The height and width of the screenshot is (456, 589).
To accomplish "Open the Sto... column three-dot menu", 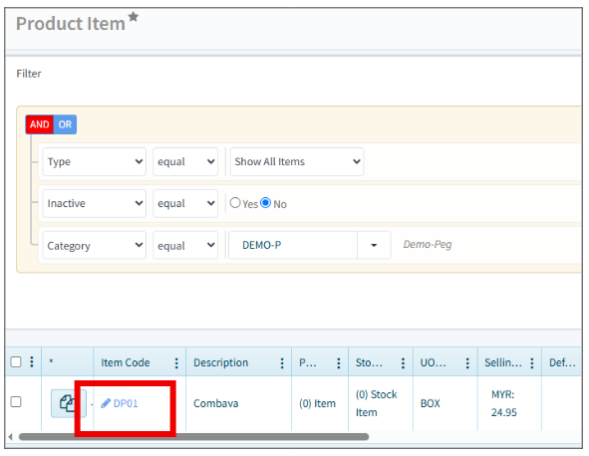I will coord(403,363).
